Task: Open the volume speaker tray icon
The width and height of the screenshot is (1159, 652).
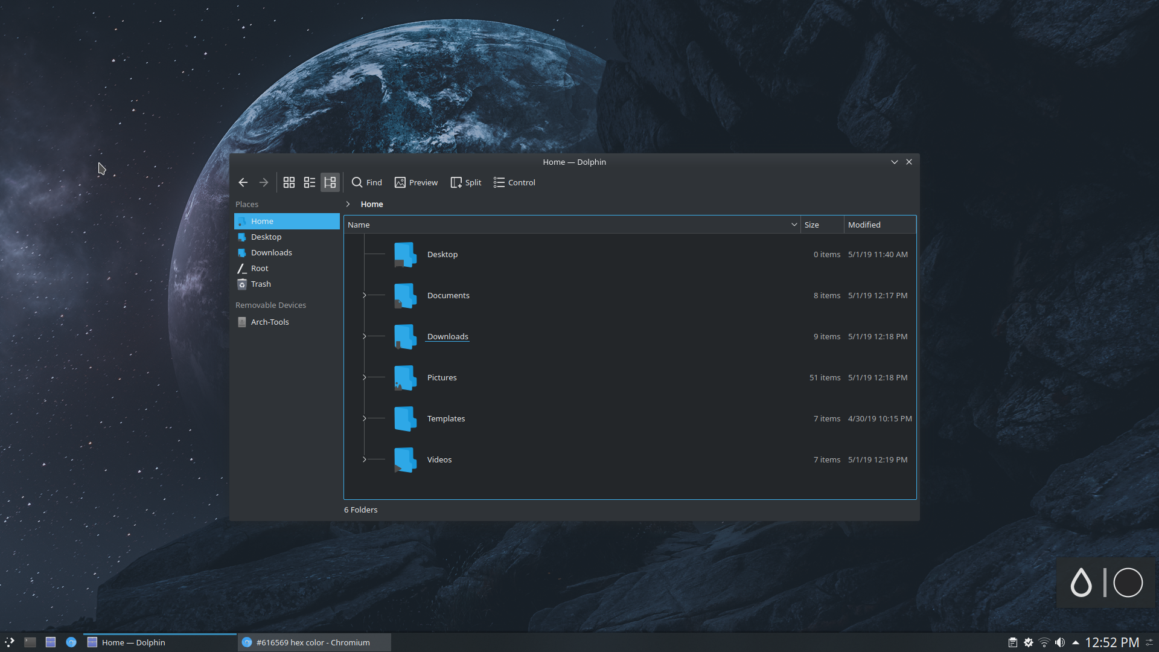Action: pyautogui.click(x=1060, y=642)
